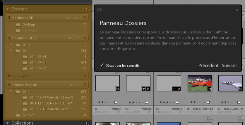The width and height of the screenshot is (245, 125).
Task: Click the Scan-0…0001-18 filename in grid
Action: (x=203, y=109)
